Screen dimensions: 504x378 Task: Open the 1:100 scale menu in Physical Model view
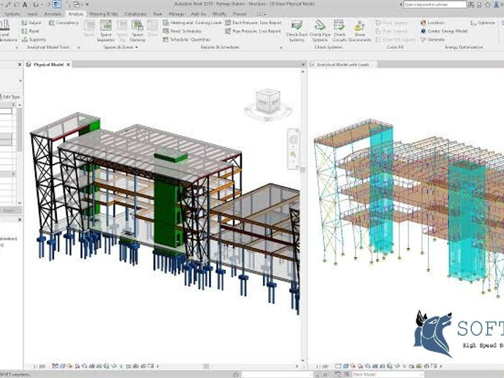click(39, 366)
